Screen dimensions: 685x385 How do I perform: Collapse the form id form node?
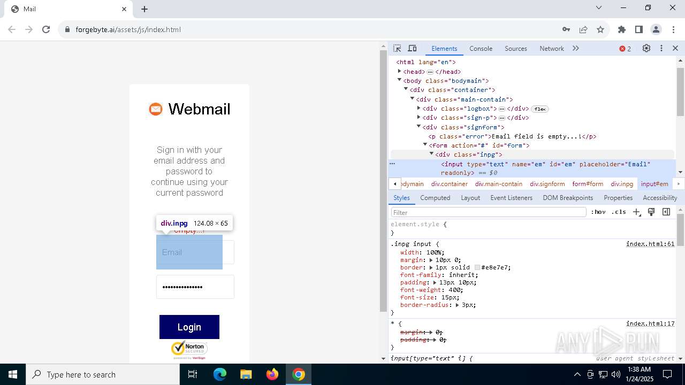425,144
